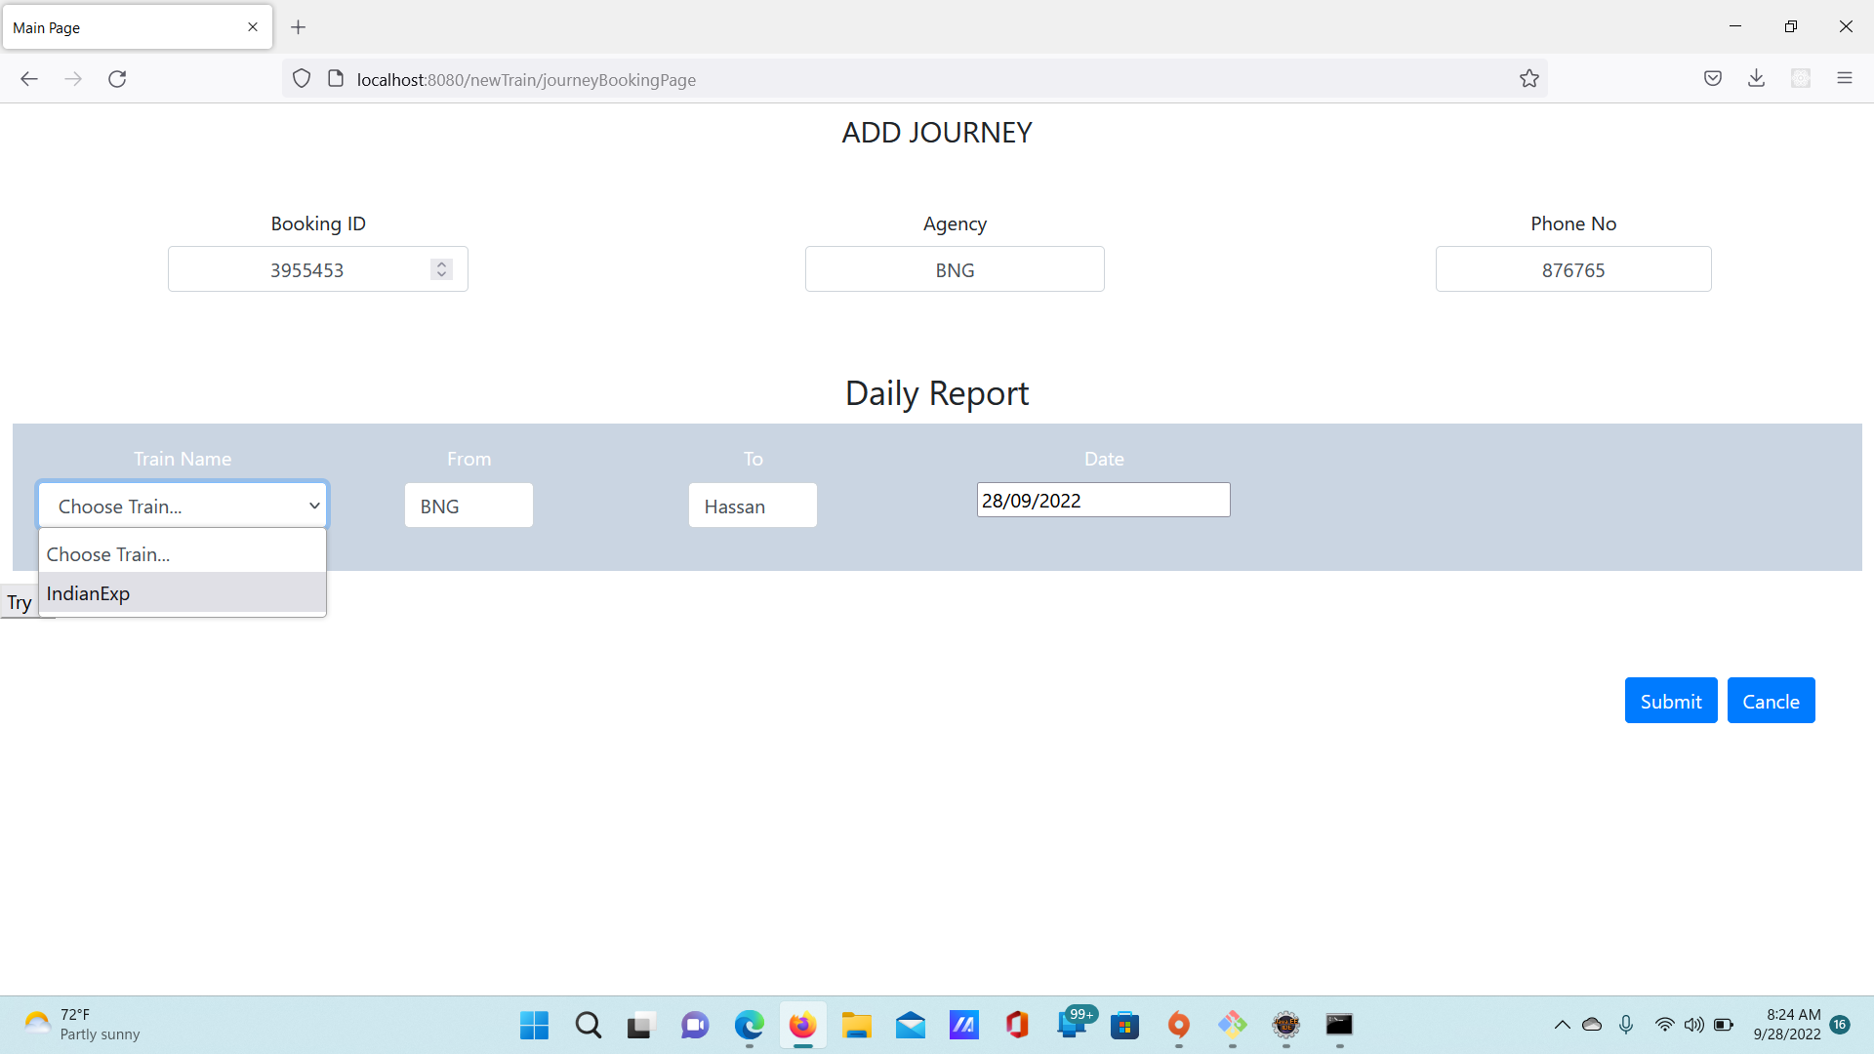Screen dimensions: 1874x1054
Task: Open Microsoft Store from the taskbar
Action: (1125, 1026)
